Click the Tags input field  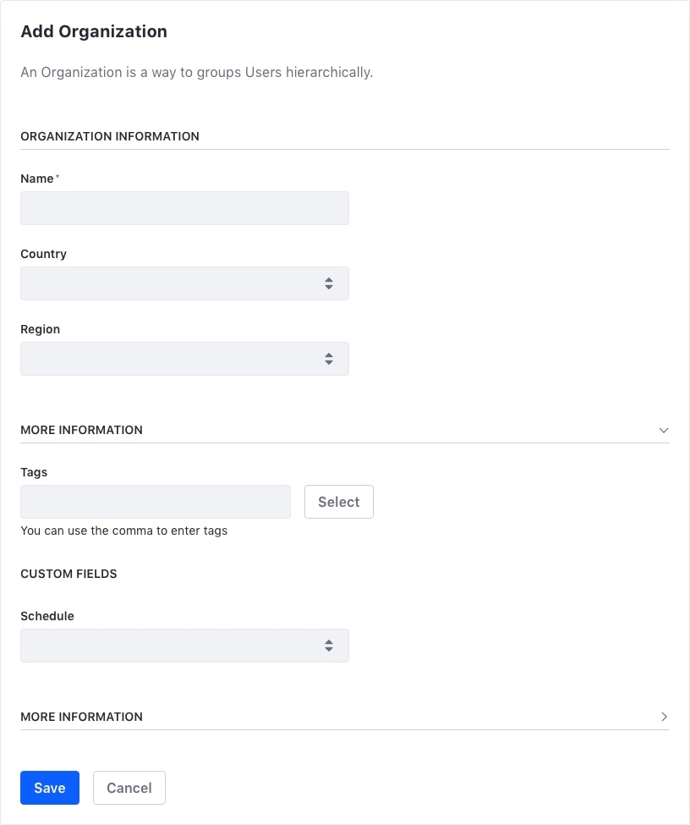pyautogui.click(x=155, y=502)
